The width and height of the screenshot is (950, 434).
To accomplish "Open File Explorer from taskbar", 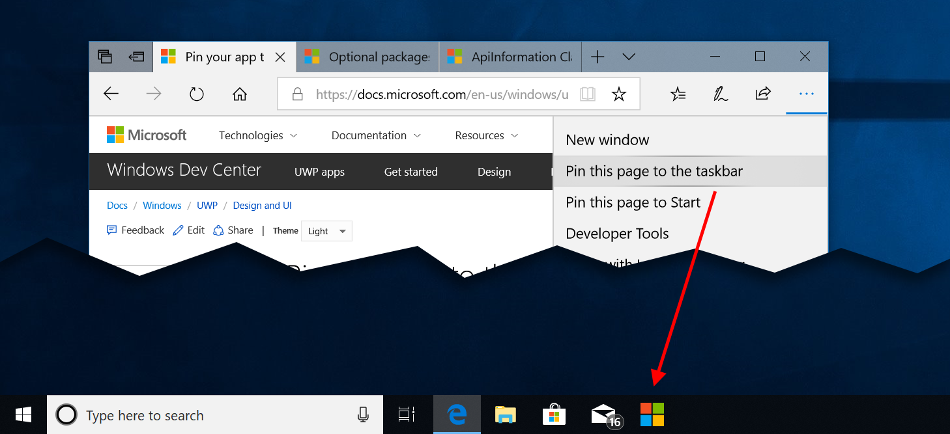I will (x=506, y=414).
